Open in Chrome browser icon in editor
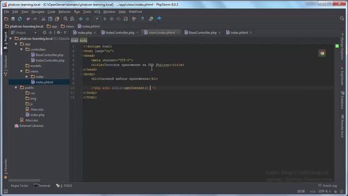The image size is (348, 196). tap(322, 53)
